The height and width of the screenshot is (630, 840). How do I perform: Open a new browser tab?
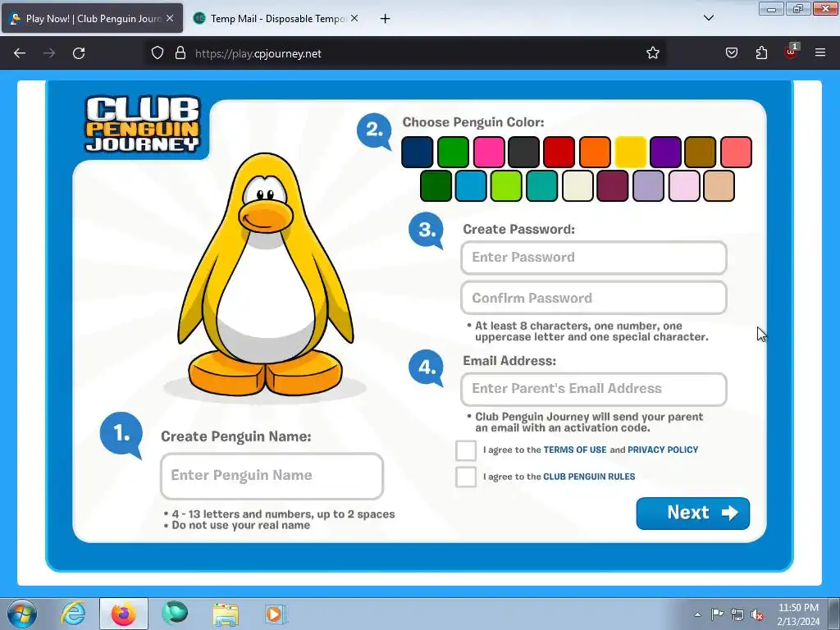click(x=385, y=19)
